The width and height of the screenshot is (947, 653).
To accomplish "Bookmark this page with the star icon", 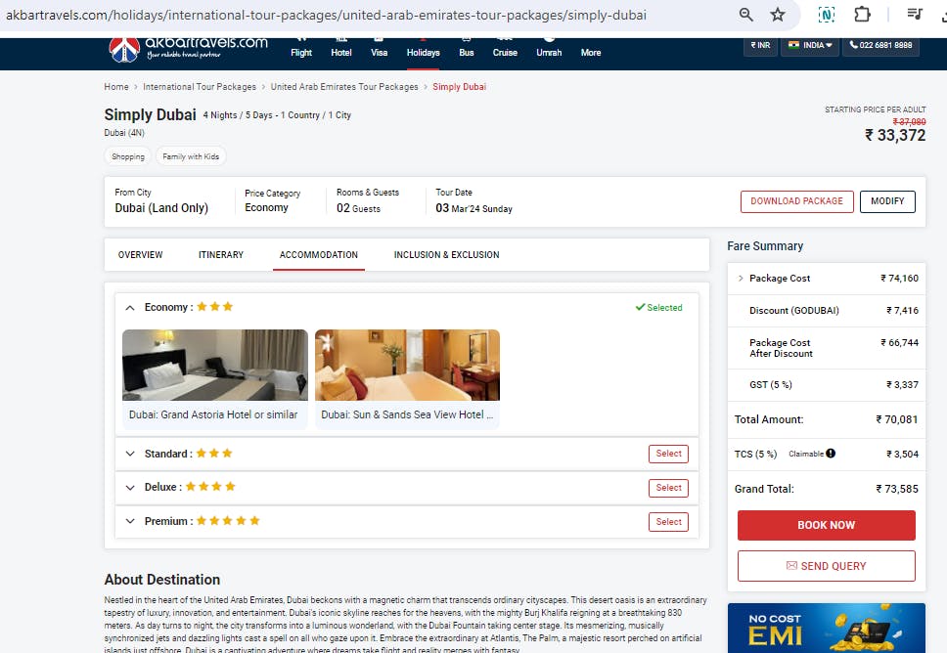I will (778, 15).
